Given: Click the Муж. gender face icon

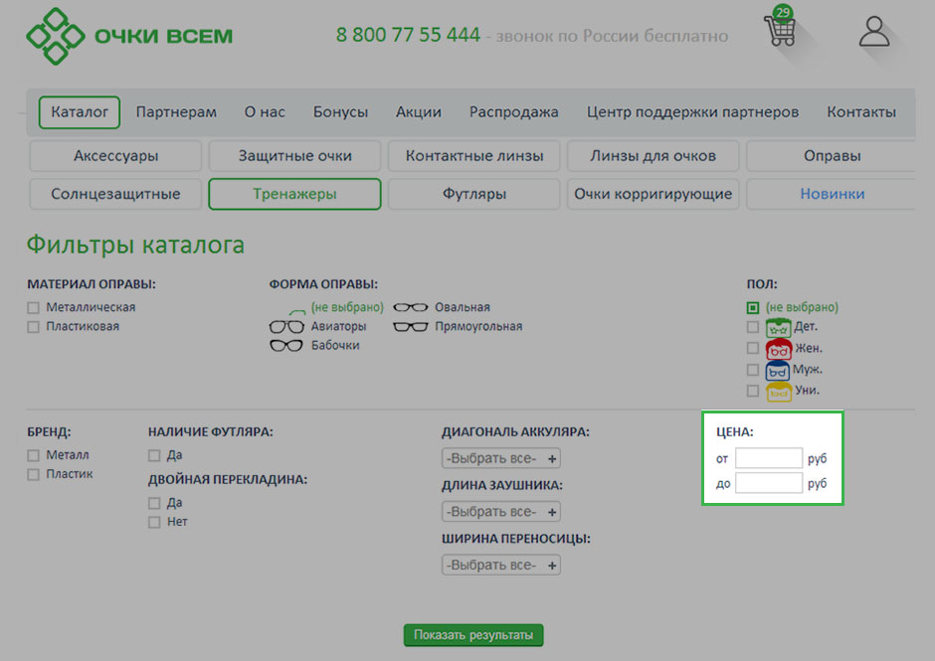Looking at the screenshot, I should point(778,370).
